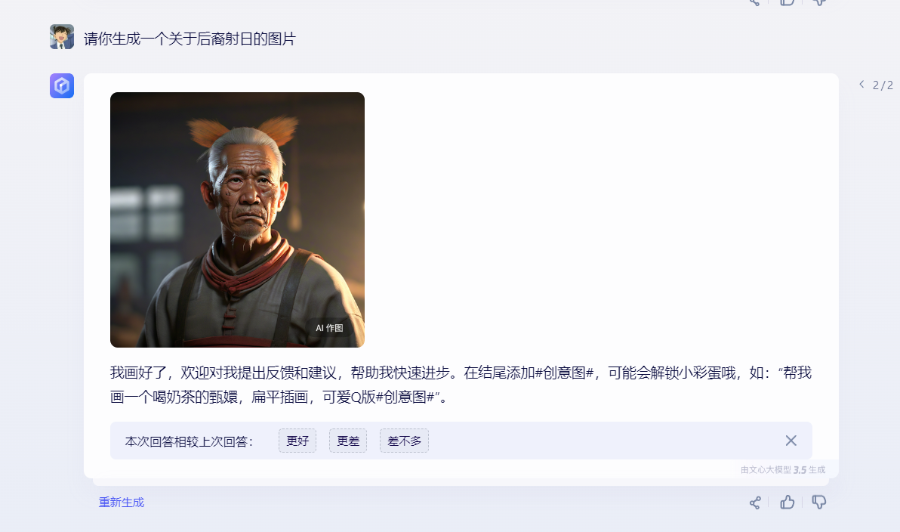Dismiss the answer comparison feedback bar

click(791, 441)
